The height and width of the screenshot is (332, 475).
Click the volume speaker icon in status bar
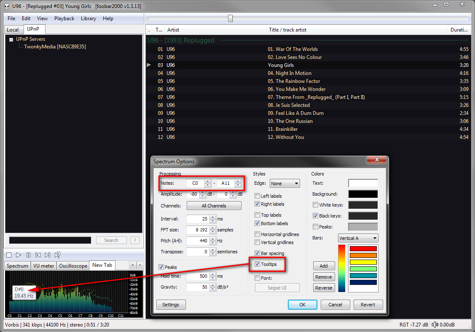click(x=435, y=325)
